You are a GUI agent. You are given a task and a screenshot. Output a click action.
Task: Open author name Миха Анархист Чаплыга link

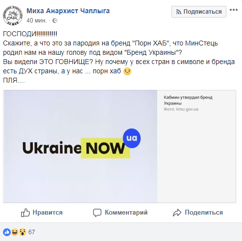click(68, 11)
